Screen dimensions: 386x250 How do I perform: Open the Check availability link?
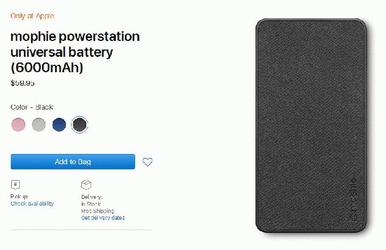(x=32, y=203)
